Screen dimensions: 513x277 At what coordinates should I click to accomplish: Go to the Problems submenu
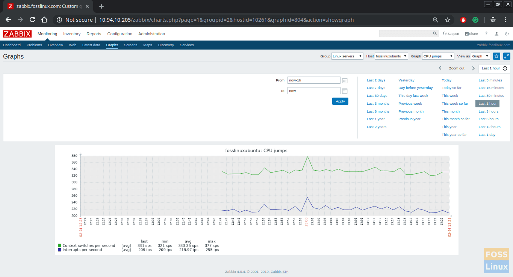point(34,45)
